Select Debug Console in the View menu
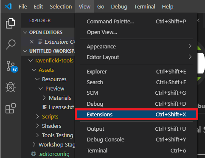This screenshot has height=158, width=205. click(x=136, y=140)
